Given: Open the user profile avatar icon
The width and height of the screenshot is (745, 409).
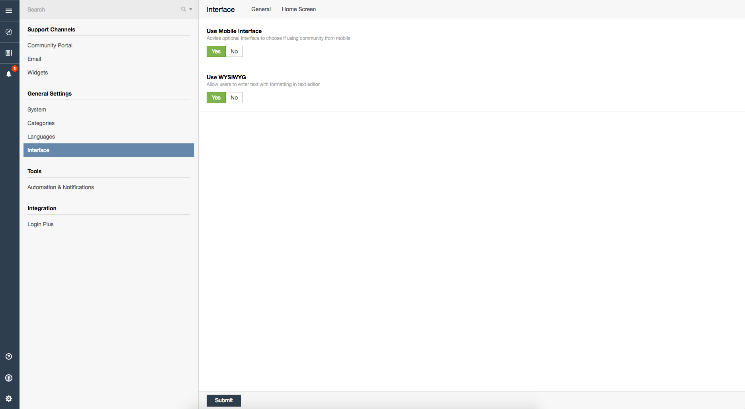Looking at the screenshot, I should [x=9, y=378].
